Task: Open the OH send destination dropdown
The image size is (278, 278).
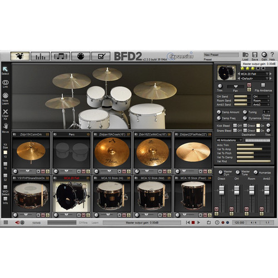Action: click(x=261, y=96)
